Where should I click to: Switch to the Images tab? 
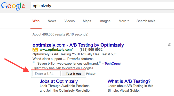point(105,21)
